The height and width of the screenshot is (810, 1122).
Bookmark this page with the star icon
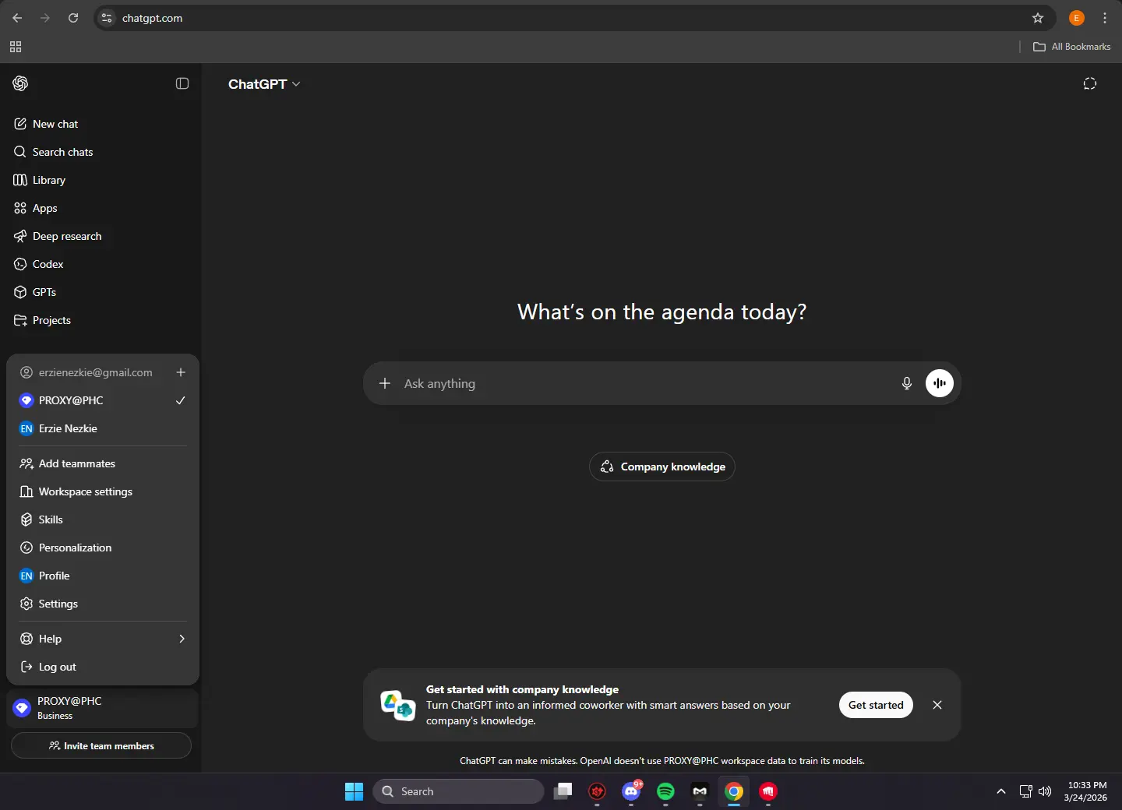1038,18
